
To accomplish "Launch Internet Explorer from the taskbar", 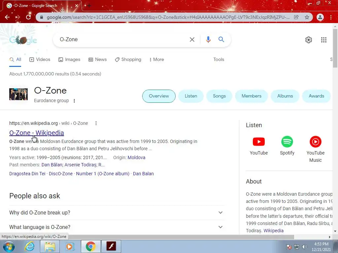I will [29, 246].
